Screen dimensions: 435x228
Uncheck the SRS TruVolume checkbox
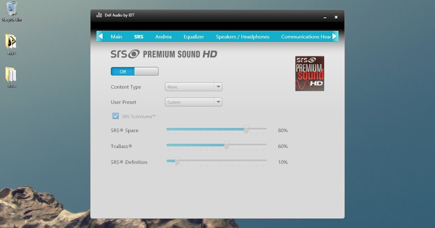tap(115, 116)
